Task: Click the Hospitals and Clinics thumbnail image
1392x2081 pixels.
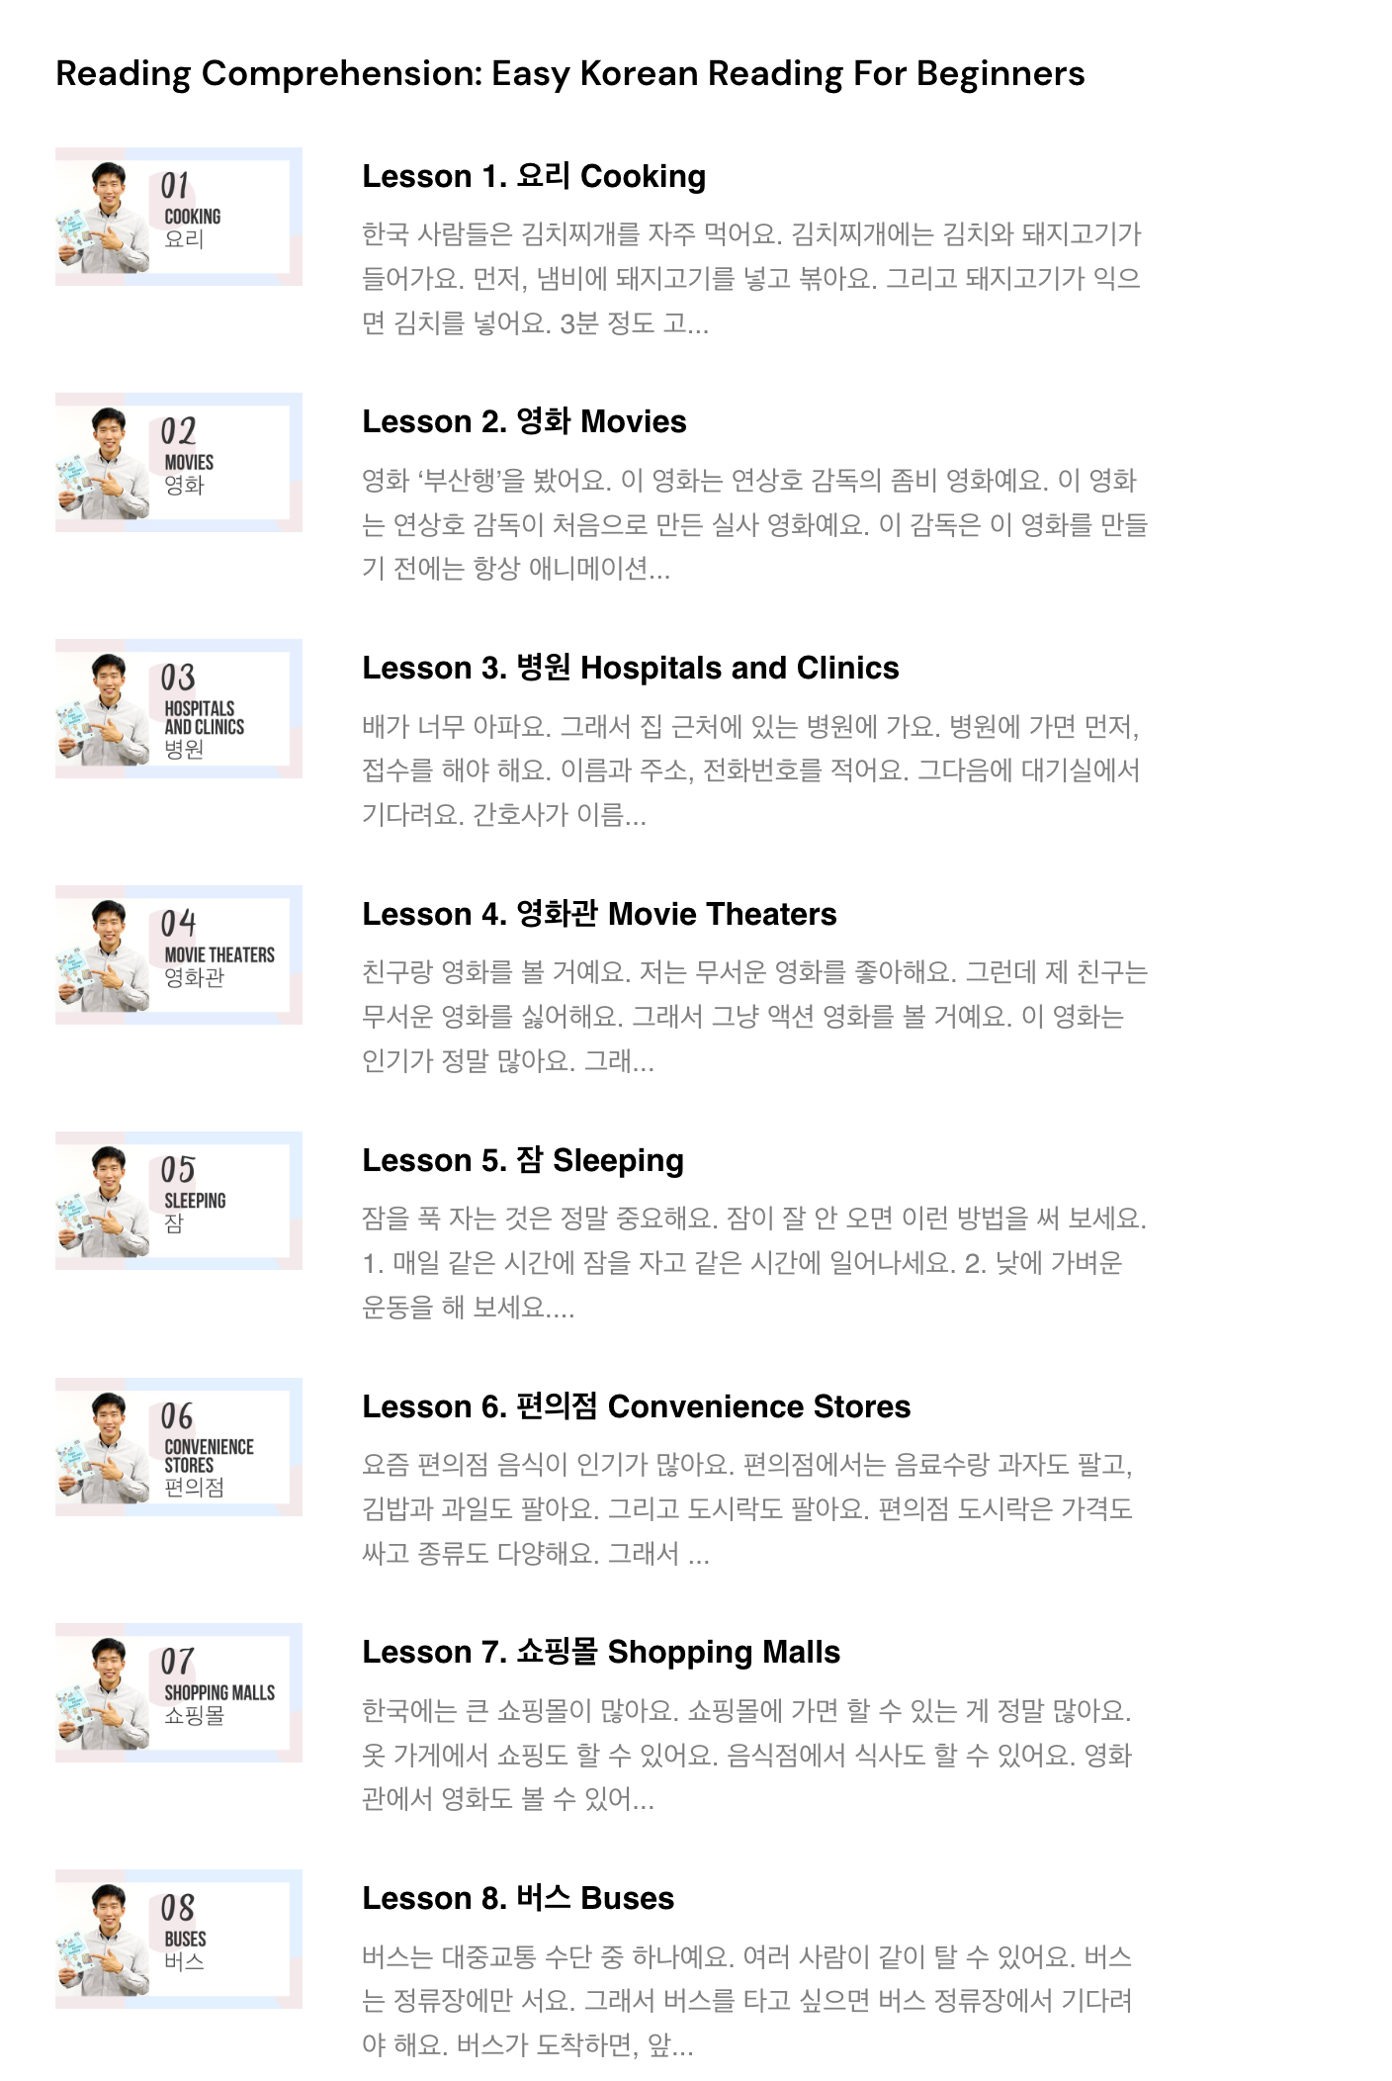Action: click(x=179, y=709)
